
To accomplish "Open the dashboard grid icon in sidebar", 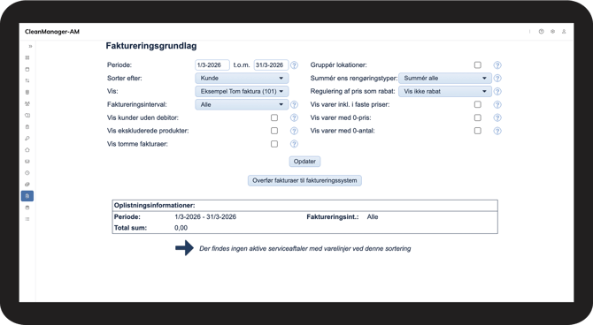I will tap(27, 57).
